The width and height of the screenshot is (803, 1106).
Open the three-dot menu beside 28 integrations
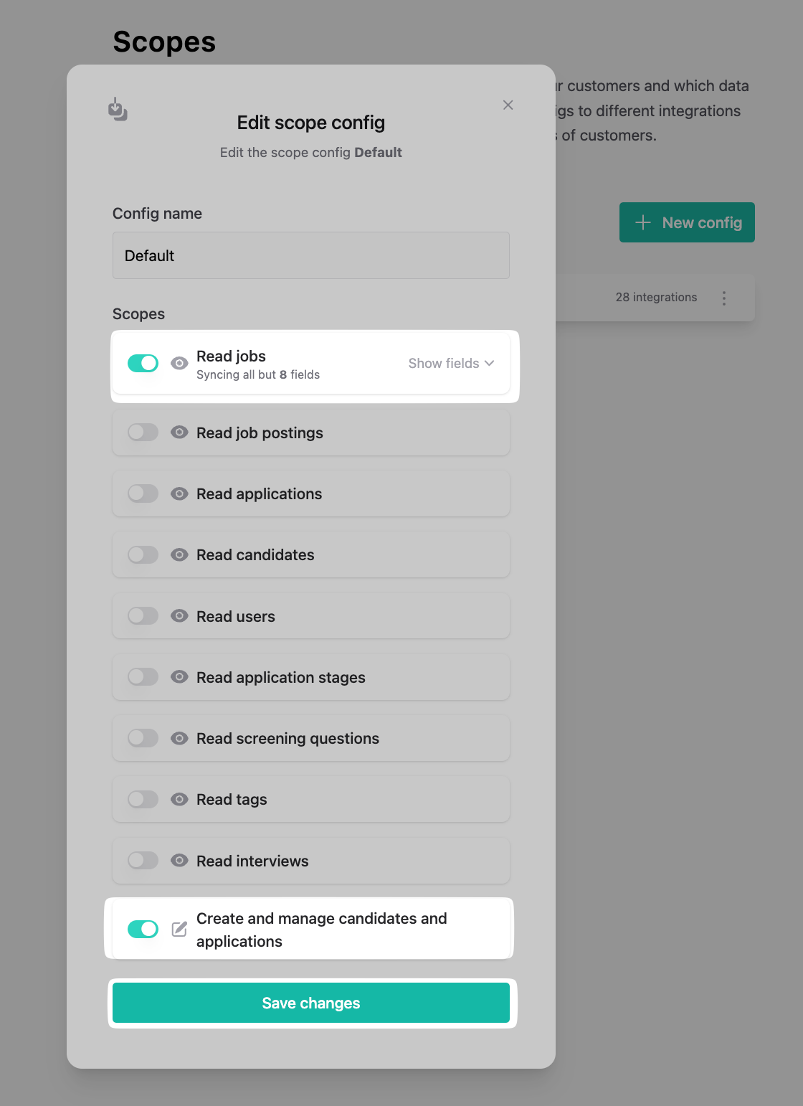point(724,298)
